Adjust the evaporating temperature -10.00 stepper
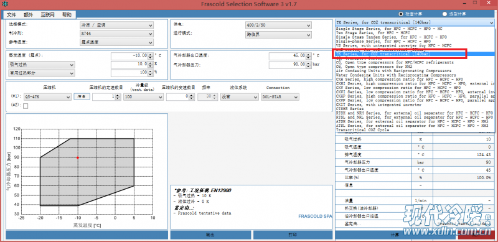Image resolution: width=498 pixels, height=242 pixels. (150, 56)
